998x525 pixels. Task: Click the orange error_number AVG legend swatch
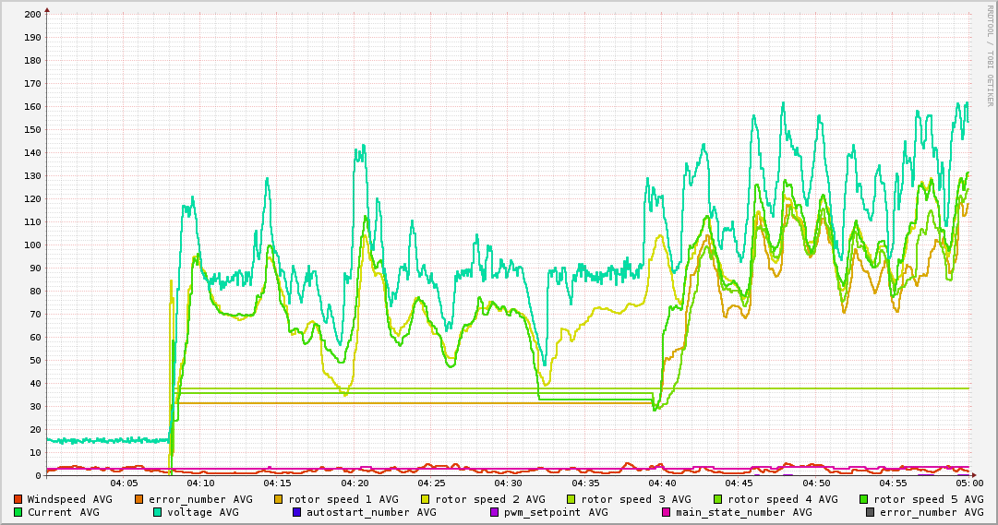coord(138,499)
